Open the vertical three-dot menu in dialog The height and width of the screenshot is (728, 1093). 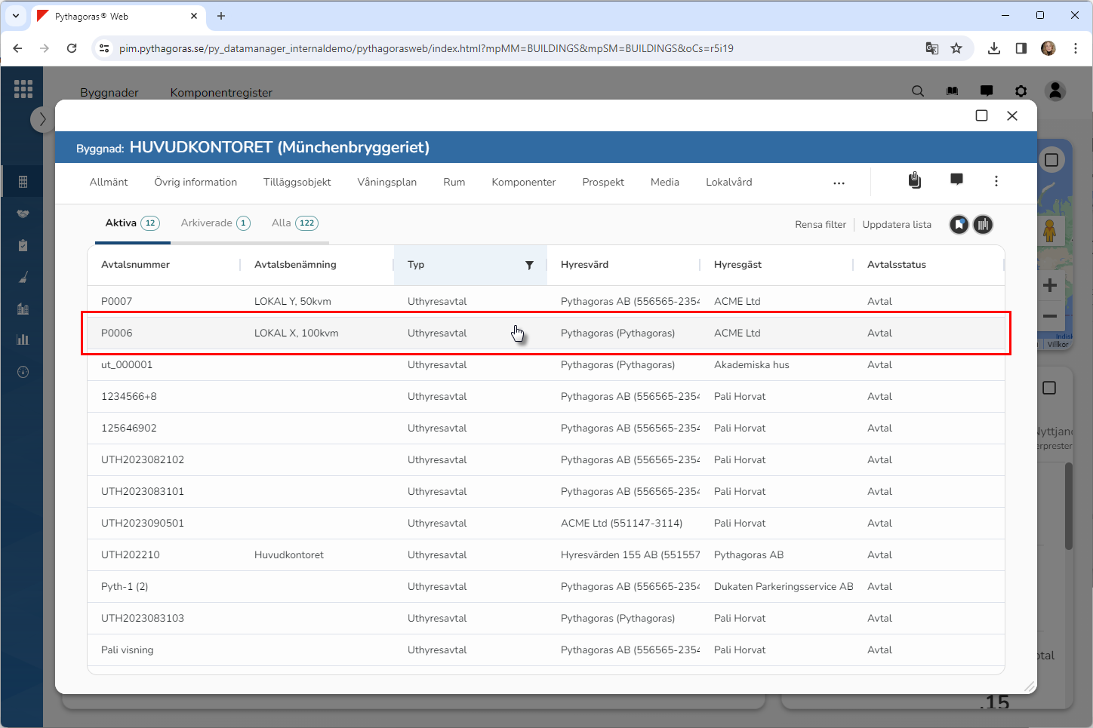(x=996, y=181)
